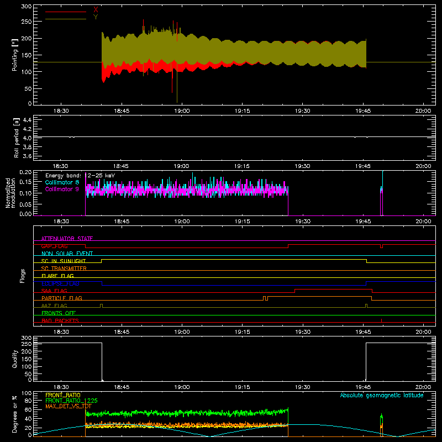Click the MAX_DET_VS_TOT legend entry
This screenshot has height=442, width=442.
tap(69, 406)
